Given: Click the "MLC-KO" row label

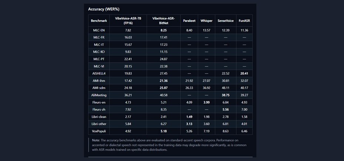Looking at the screenshot, I should click(99, 52).
